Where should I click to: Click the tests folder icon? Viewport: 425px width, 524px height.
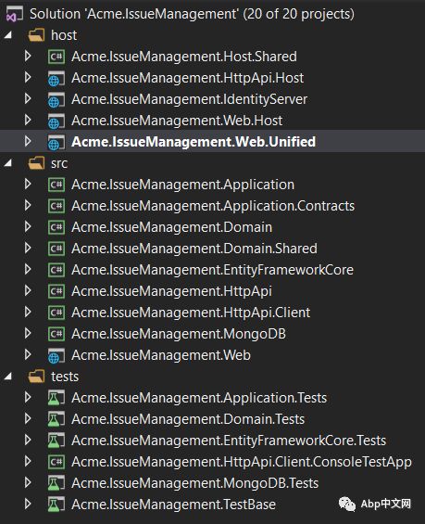click(x=36, y=377)
